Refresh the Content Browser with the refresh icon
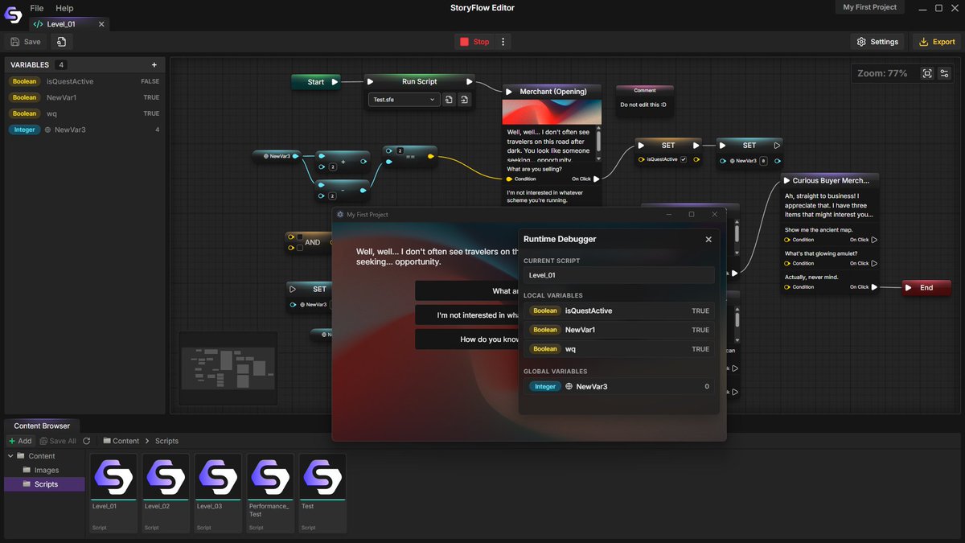Viewport: 965px width, 543px height. (86, 441)
